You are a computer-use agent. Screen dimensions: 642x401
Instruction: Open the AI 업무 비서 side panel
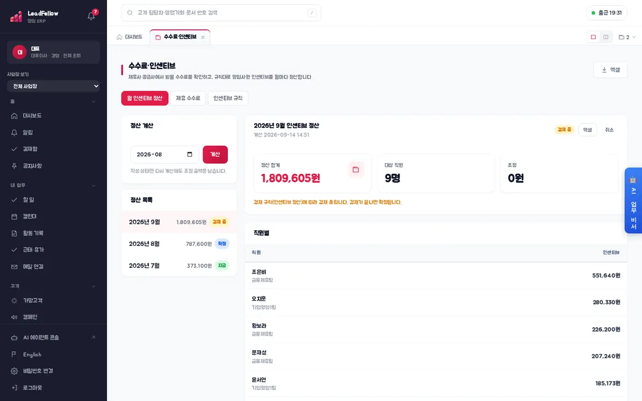(633, 200)
